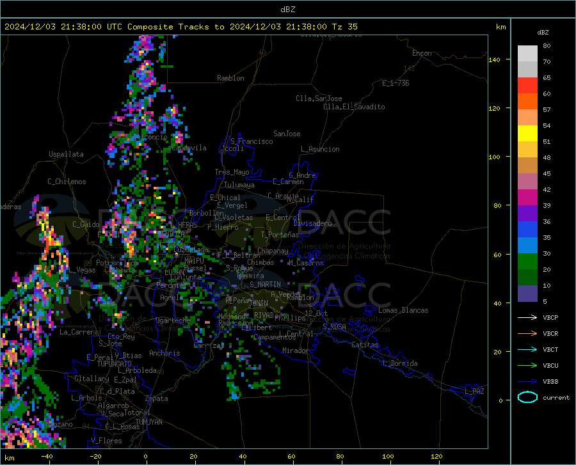Pick the green 20-30 dBZ swatch
Viewport: 576px width, 465px height.
pyautogui.click(x=527, y=262)
